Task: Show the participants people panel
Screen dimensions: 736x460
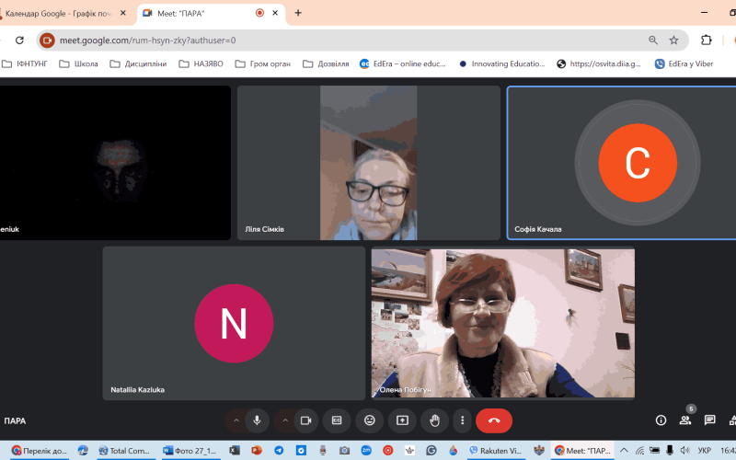Action: [x=685, y=420]
